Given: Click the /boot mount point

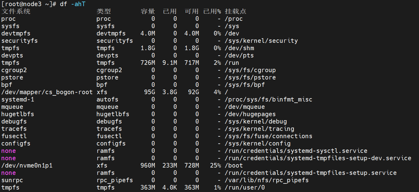Looking at the screenshot, I should point(234,165).
